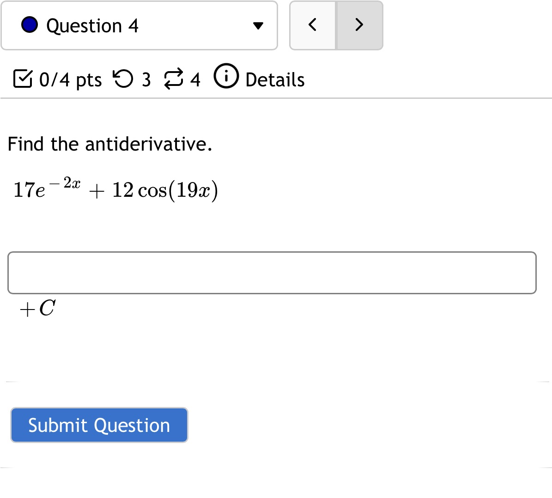Image resolution: width=552 pixels, height=498 pixels.
Task: Select the filled question indicator circle
Action: coord(29,25)
